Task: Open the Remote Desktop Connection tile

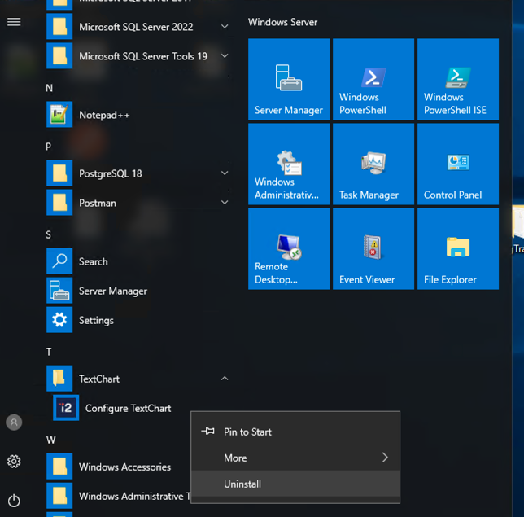Action: 289,248
